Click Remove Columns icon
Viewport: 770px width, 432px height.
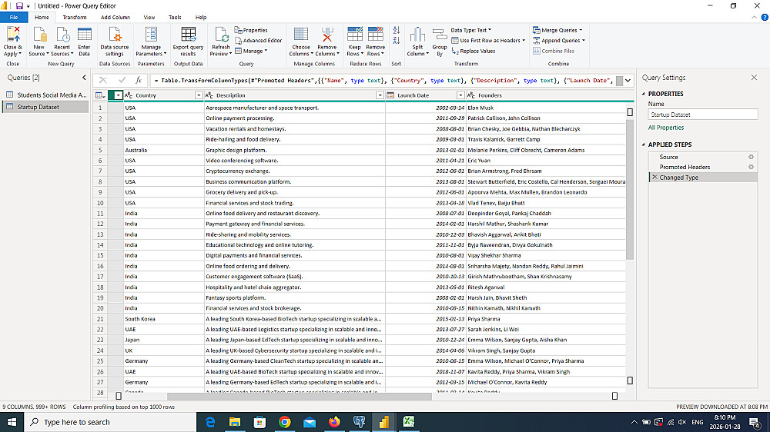point(327,35)
